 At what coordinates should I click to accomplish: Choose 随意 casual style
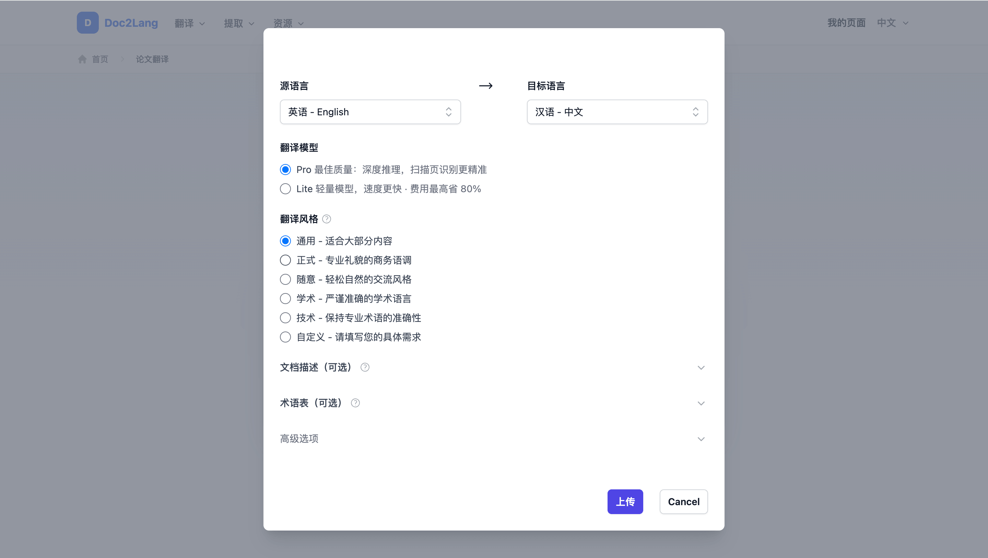285,279
